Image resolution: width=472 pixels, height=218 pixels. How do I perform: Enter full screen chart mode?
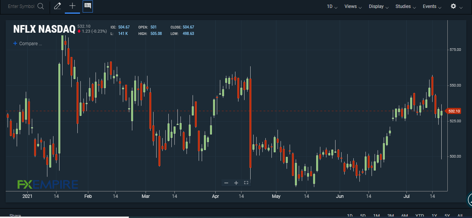click(246, 183)
